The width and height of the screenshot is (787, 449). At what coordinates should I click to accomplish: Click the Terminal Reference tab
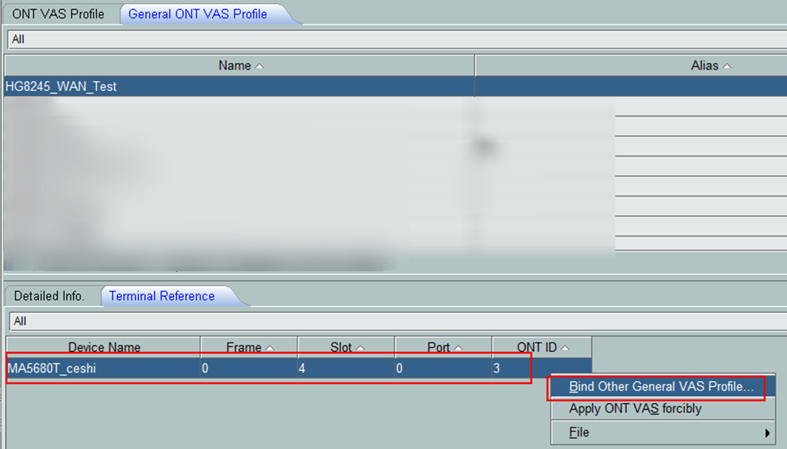pyautogui.click(x=162, y=296)
